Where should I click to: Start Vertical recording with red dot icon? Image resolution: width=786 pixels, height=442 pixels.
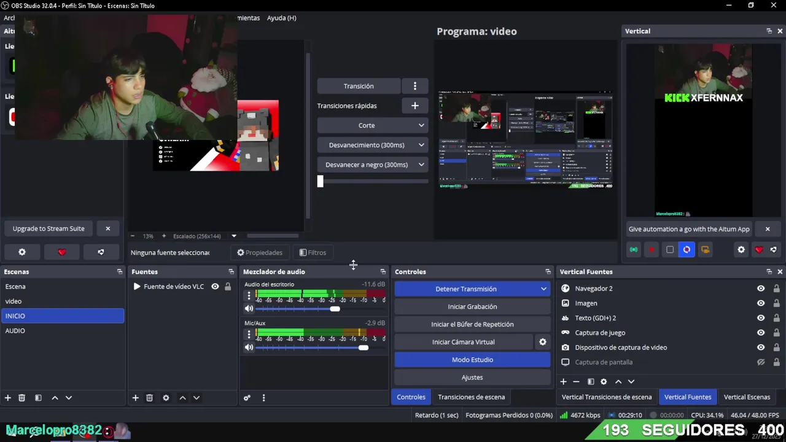tap(652, 250)
